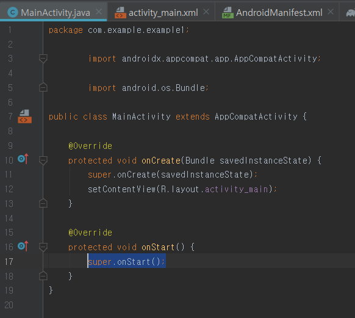Image resolution: width=355 pixels, height=318 pixels.
Task: Click the package keyword on line 1
Action: pyautogui.click(x=66, y=30)
